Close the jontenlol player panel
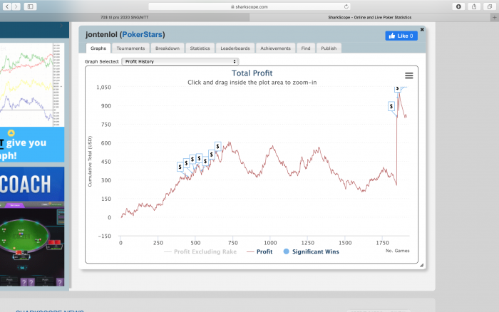Screen dimensions: 499x312 pos(422,29)
